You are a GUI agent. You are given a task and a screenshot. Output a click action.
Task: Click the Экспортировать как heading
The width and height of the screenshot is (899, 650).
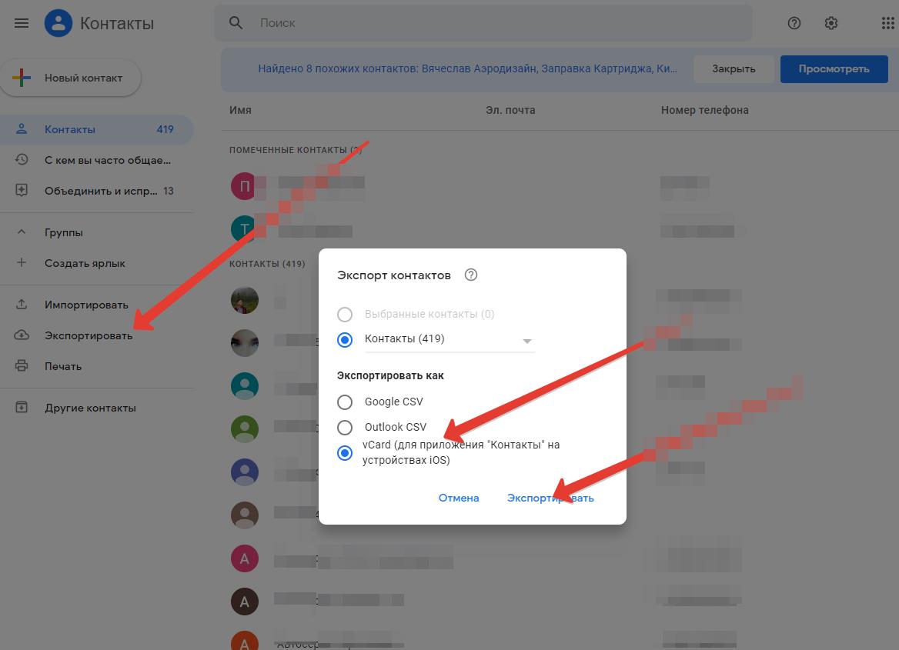click(x=390, y=375)
